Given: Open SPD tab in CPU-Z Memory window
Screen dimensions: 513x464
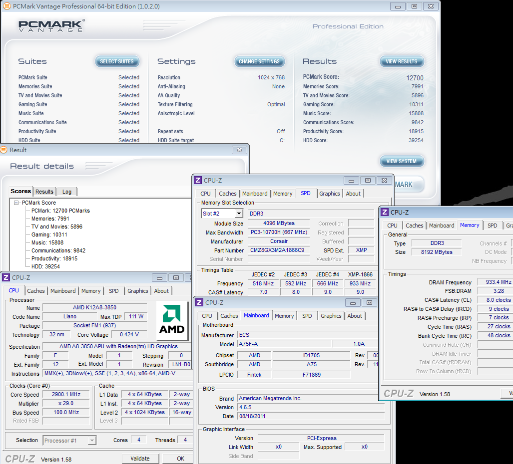Looking at the screenshot, I should (x=493, y=226).
